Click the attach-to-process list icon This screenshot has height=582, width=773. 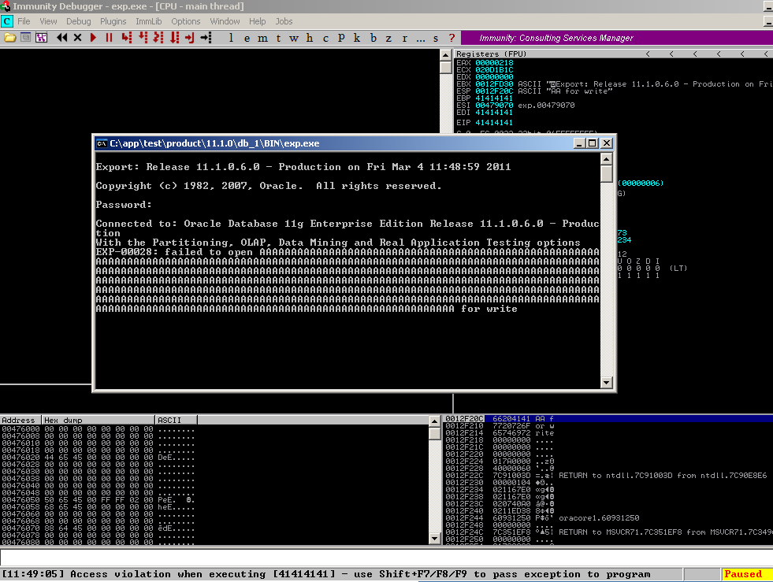pos(26,38)
